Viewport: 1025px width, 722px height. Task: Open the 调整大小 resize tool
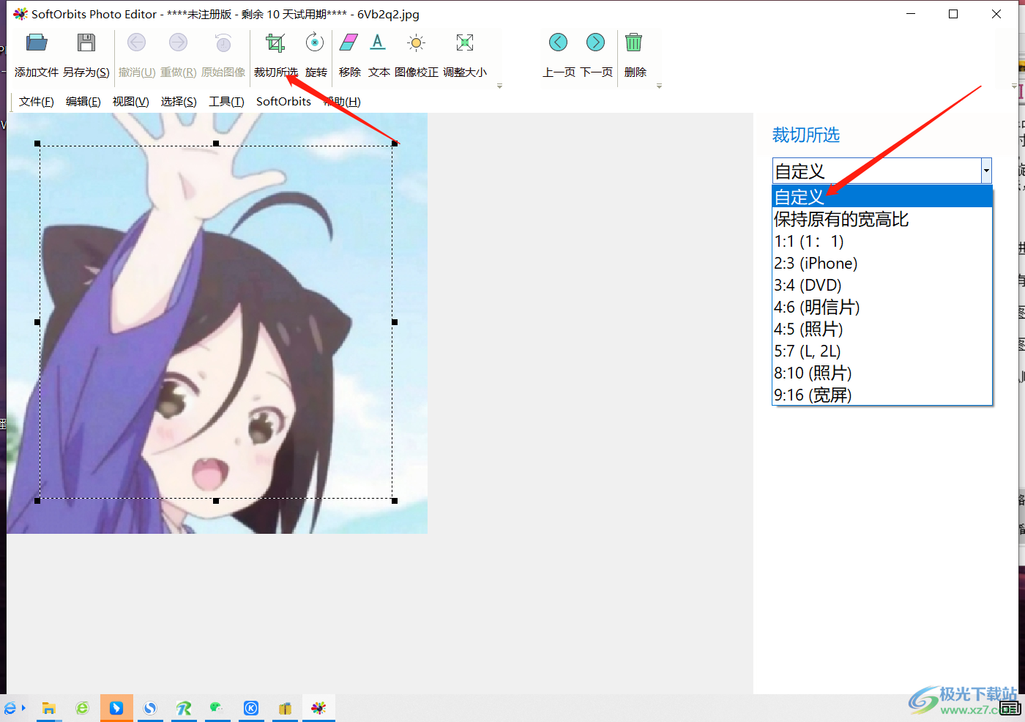[465, 55]
